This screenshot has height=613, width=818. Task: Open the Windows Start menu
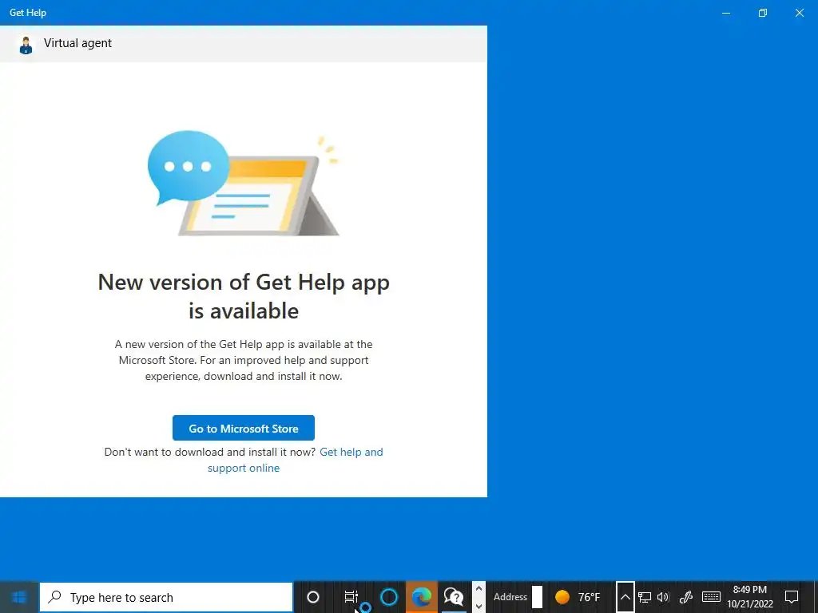pos(19,597)
